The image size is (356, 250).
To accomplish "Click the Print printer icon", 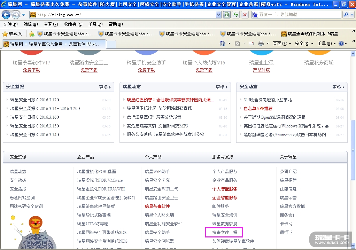I will click(261, 44).
